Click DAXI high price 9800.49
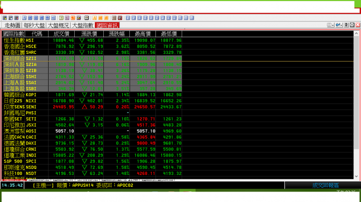Screen dimensions: 361x202 [x=146, y=143]
